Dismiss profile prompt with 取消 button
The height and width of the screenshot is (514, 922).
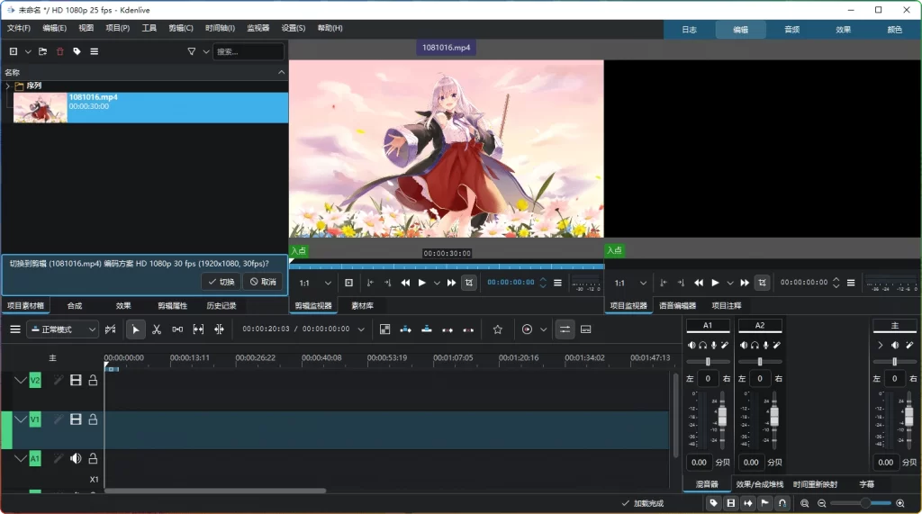263,282
